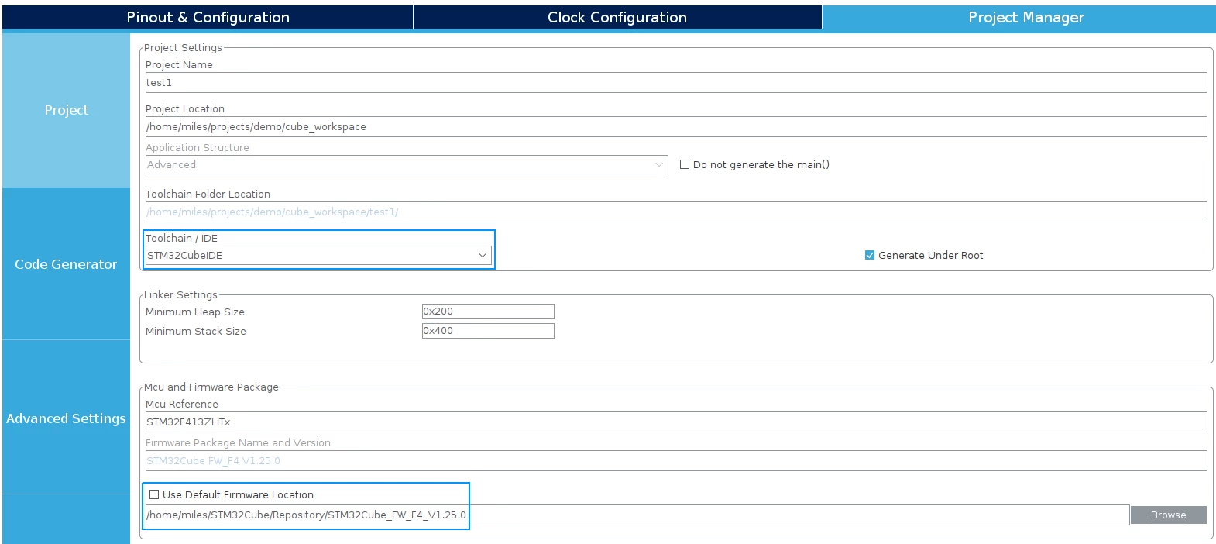Click the Linker Settings group title

pyautogui.click(x=180, y=294)
